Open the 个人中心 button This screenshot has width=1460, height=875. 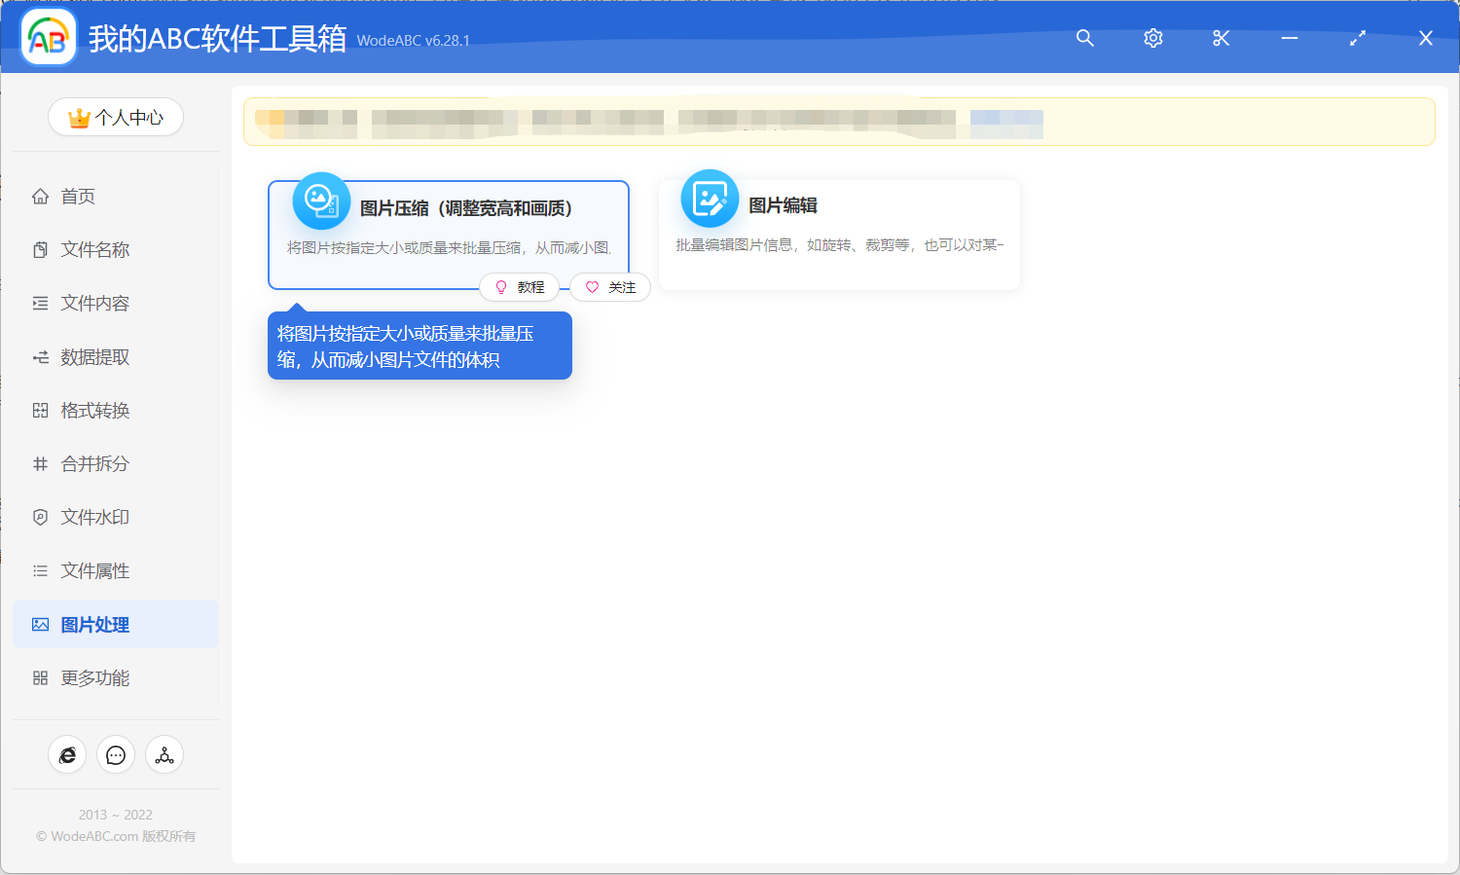coord(116,117)
